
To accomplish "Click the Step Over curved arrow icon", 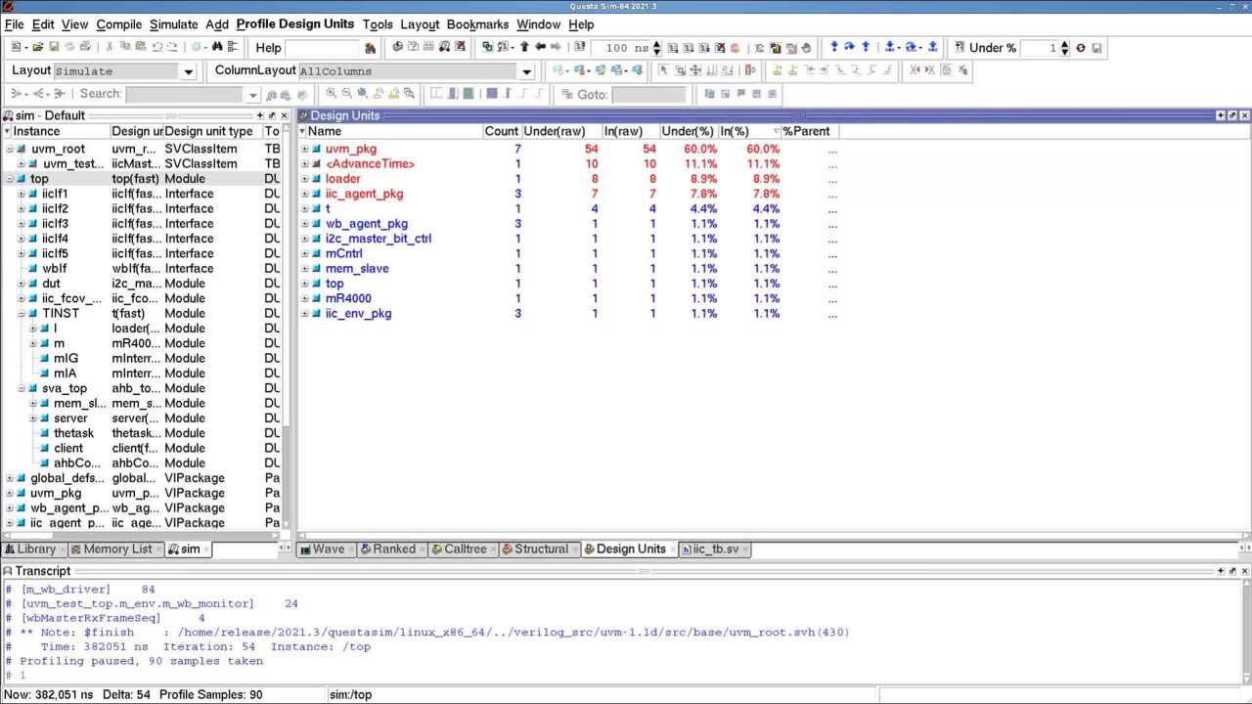I will [x=849, y=47].
